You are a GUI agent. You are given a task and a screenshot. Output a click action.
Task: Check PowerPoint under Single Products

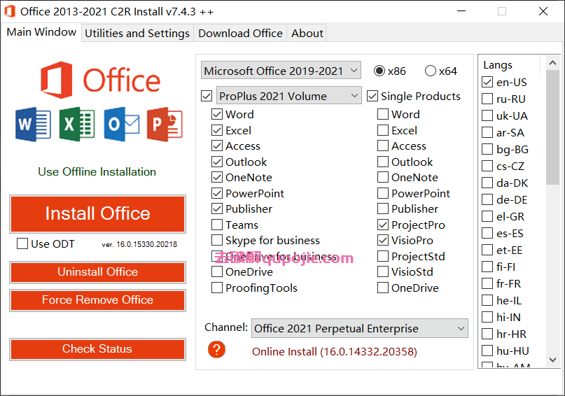click(383, 193)
